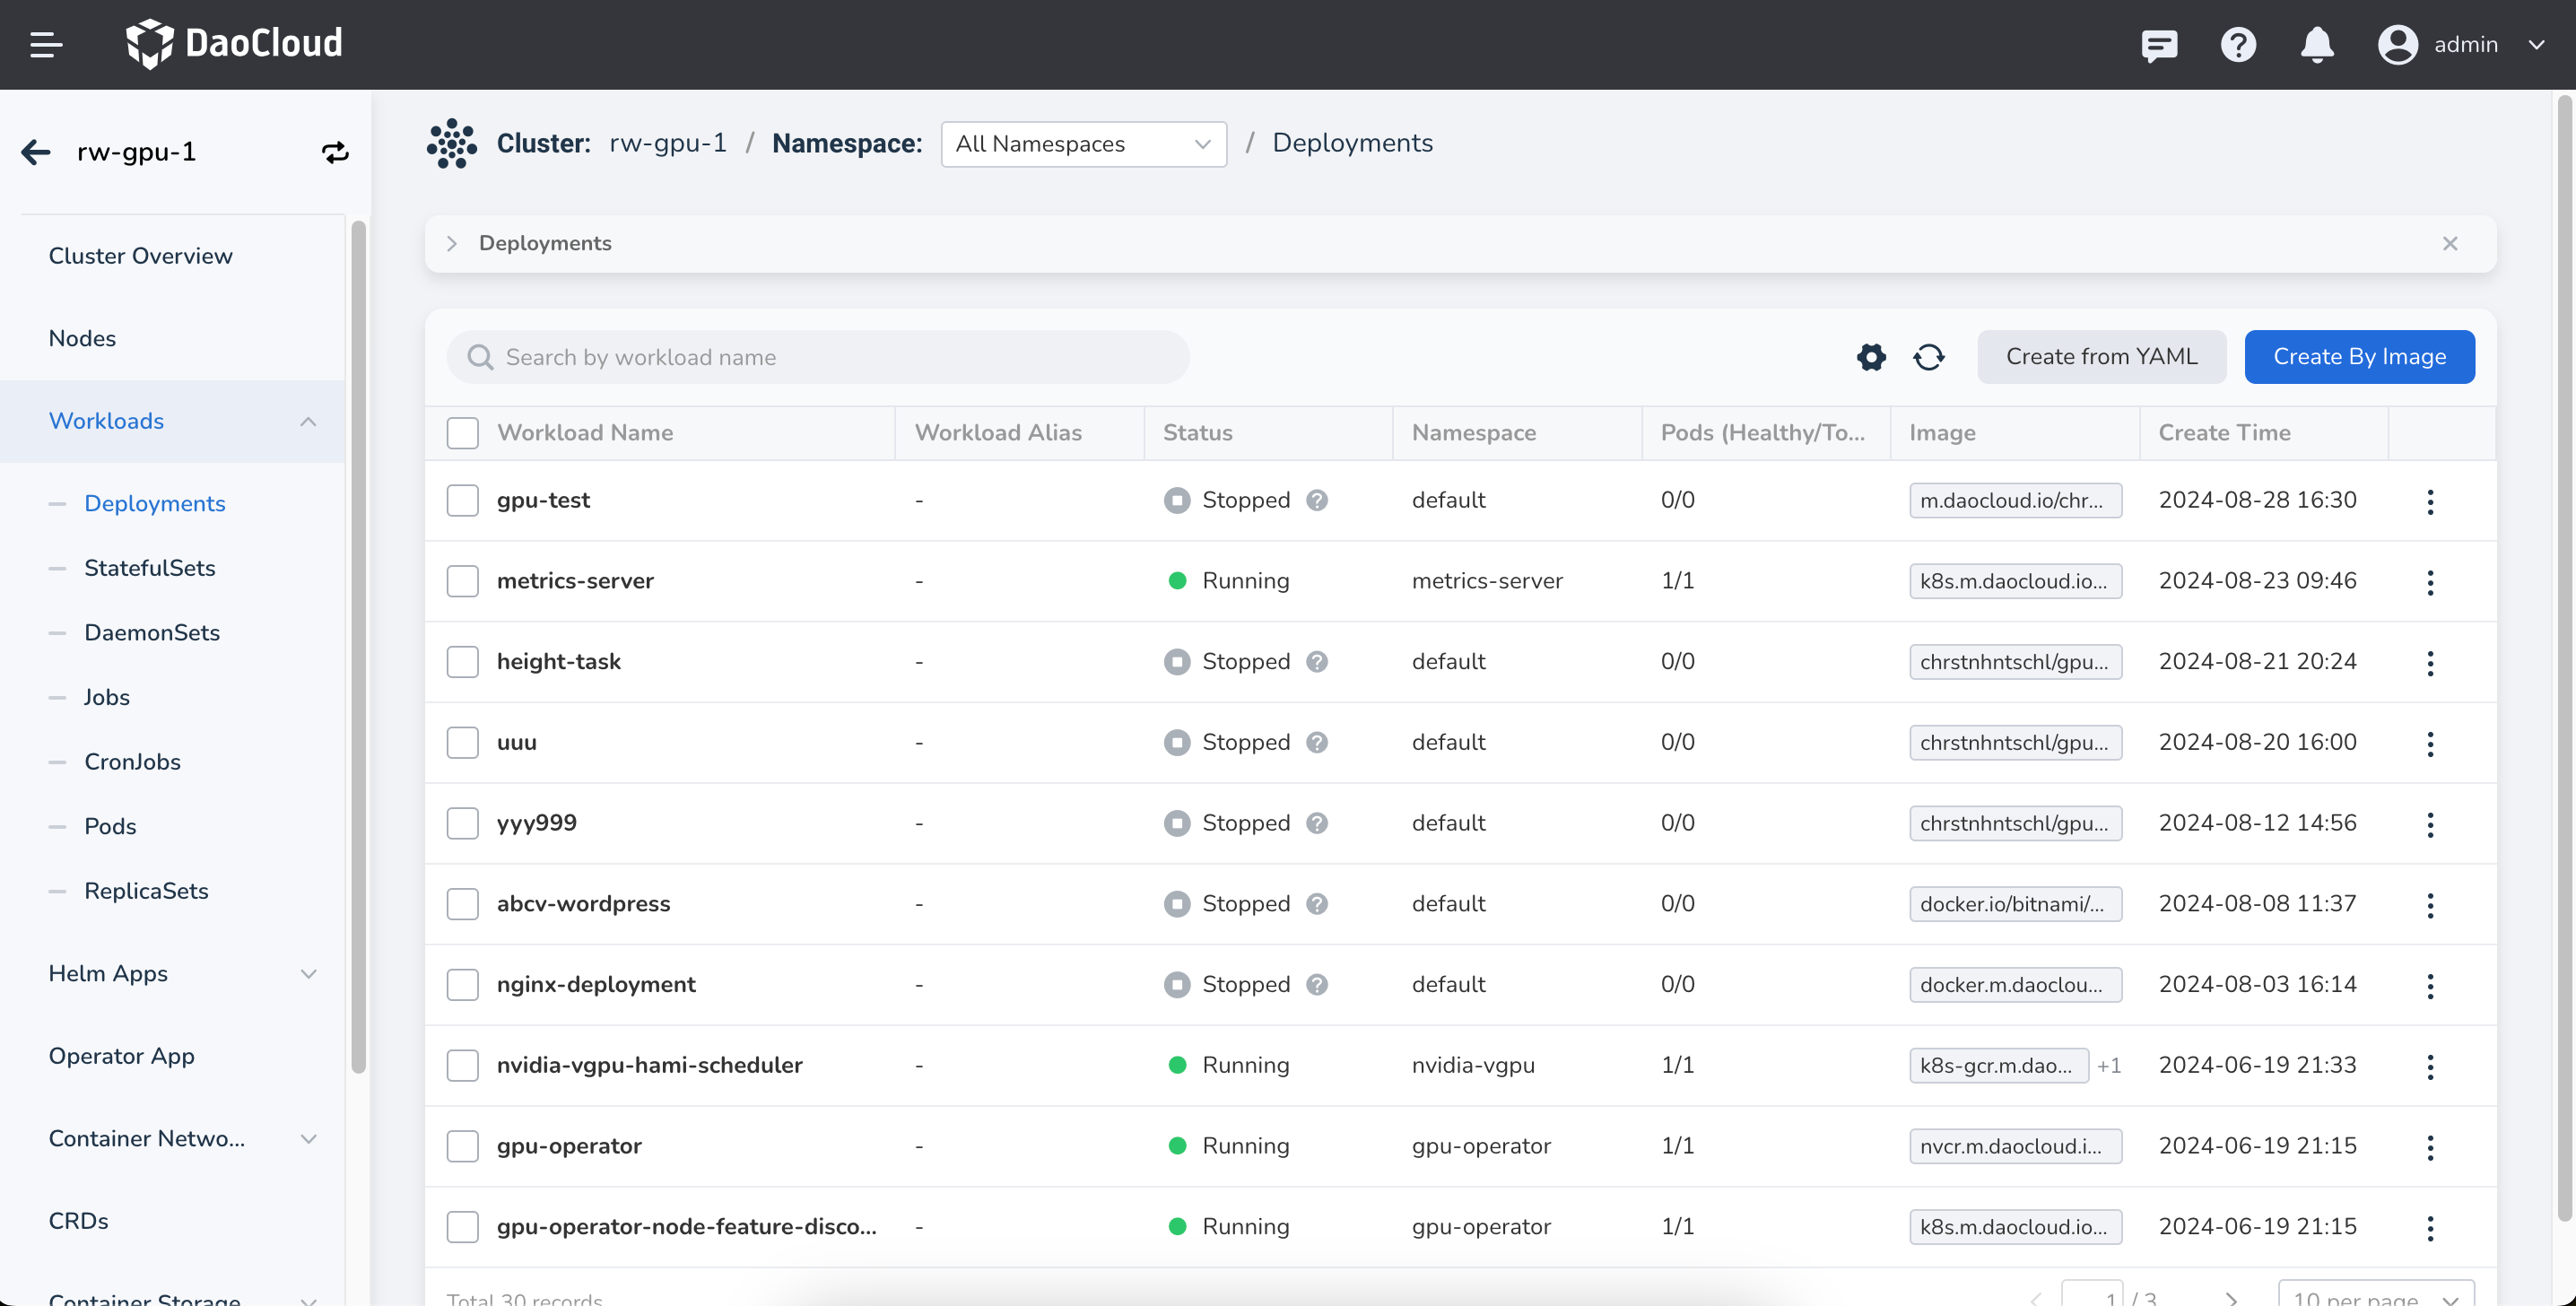2576x1306 pixels.
Task: Click the three-dot menu icon for gpu-test
Action: pyautogui.click(x=2431, y=500)
